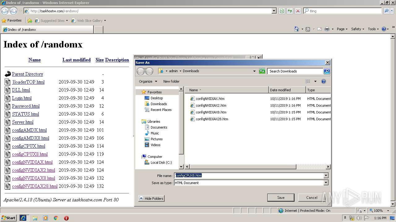Open the address bar URL dropdown
The image size is (396, 222).
tap(274, 11)
